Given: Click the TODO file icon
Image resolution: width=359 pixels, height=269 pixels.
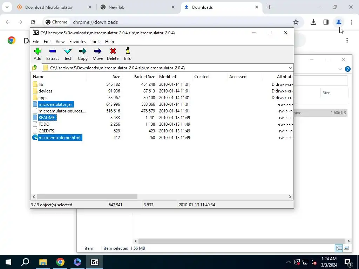Looking at the screenshot, I should coord(35,124).
